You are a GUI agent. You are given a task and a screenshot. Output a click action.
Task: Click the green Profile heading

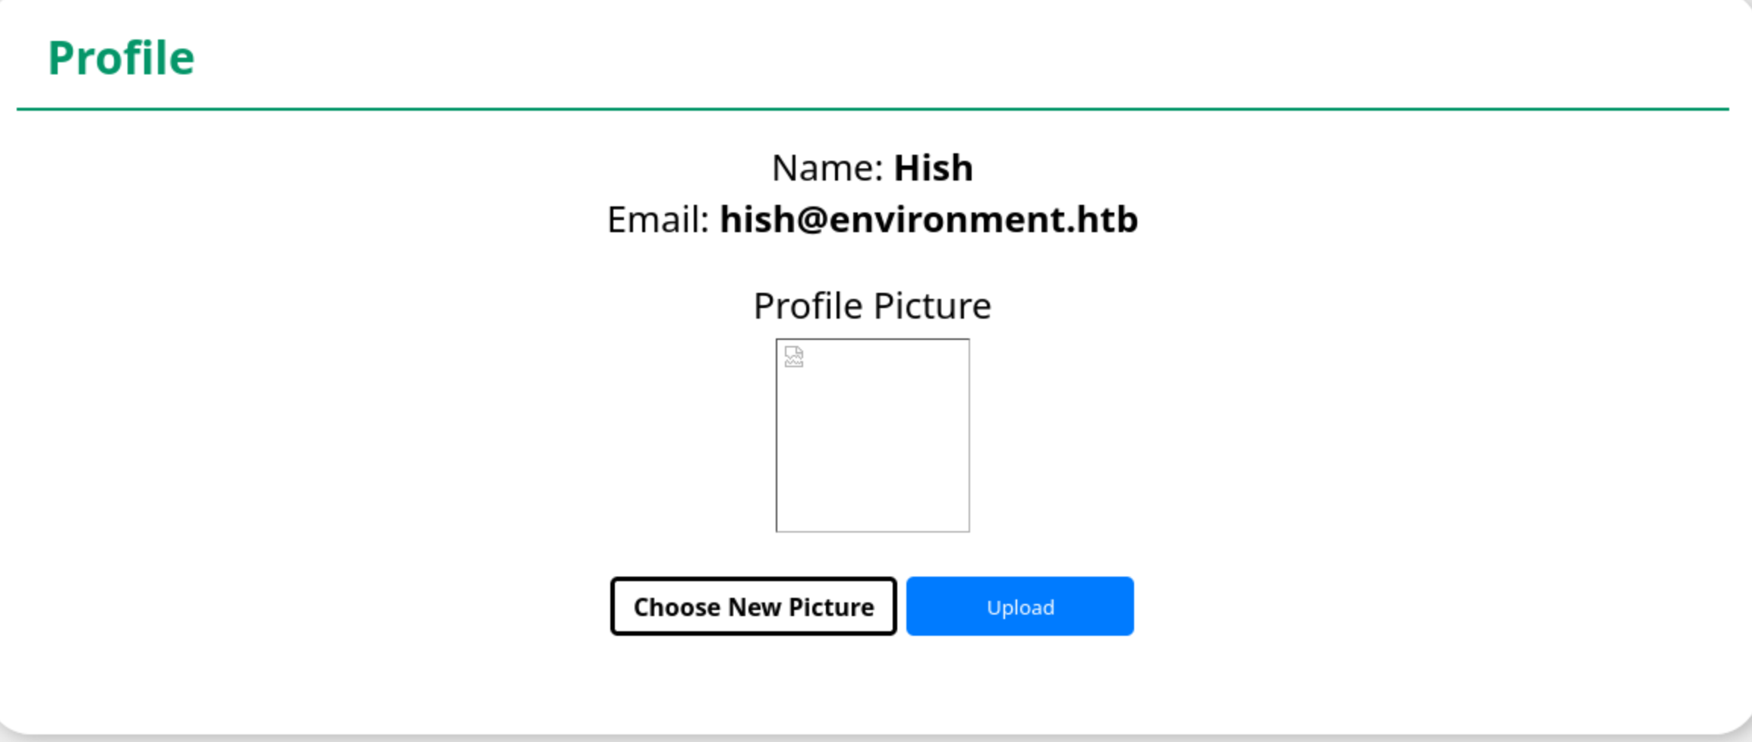121,58
